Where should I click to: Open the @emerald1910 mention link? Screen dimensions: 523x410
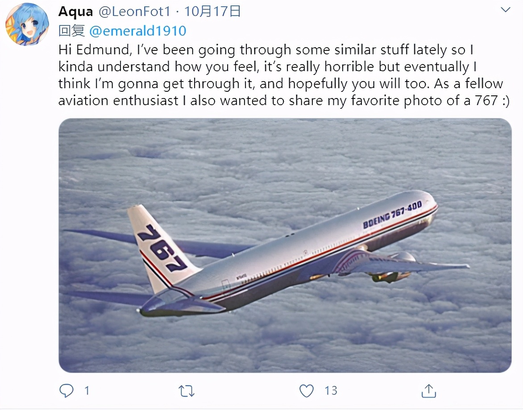138,31
